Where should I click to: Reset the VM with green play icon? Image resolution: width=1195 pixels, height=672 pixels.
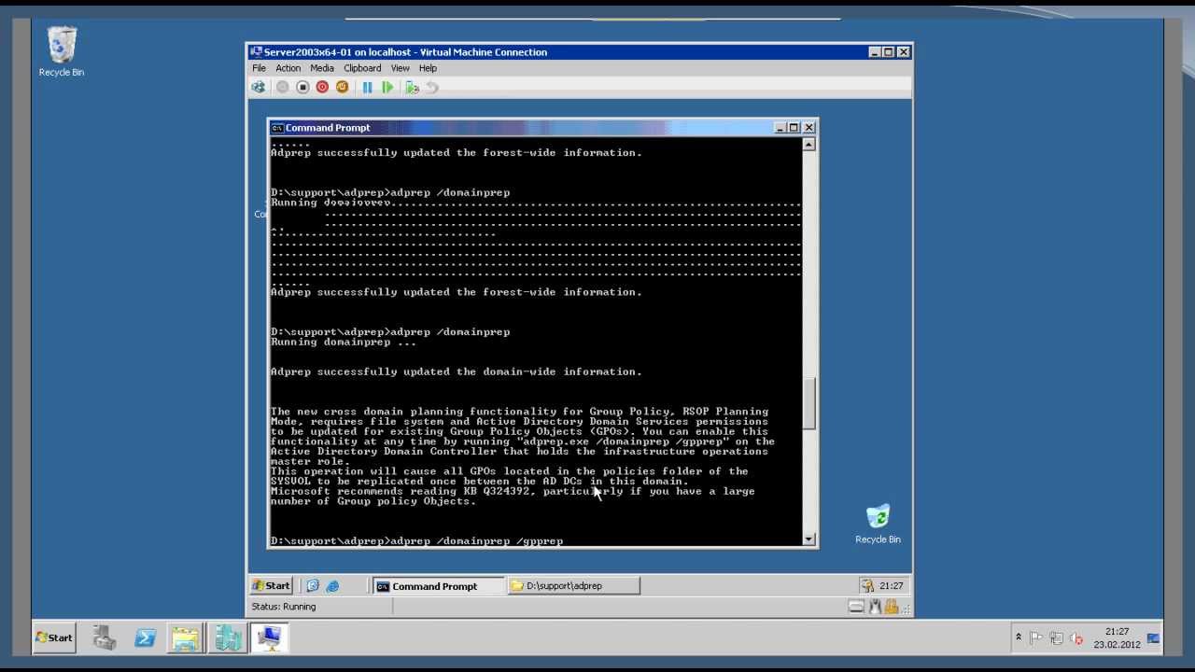click(387, 87)
